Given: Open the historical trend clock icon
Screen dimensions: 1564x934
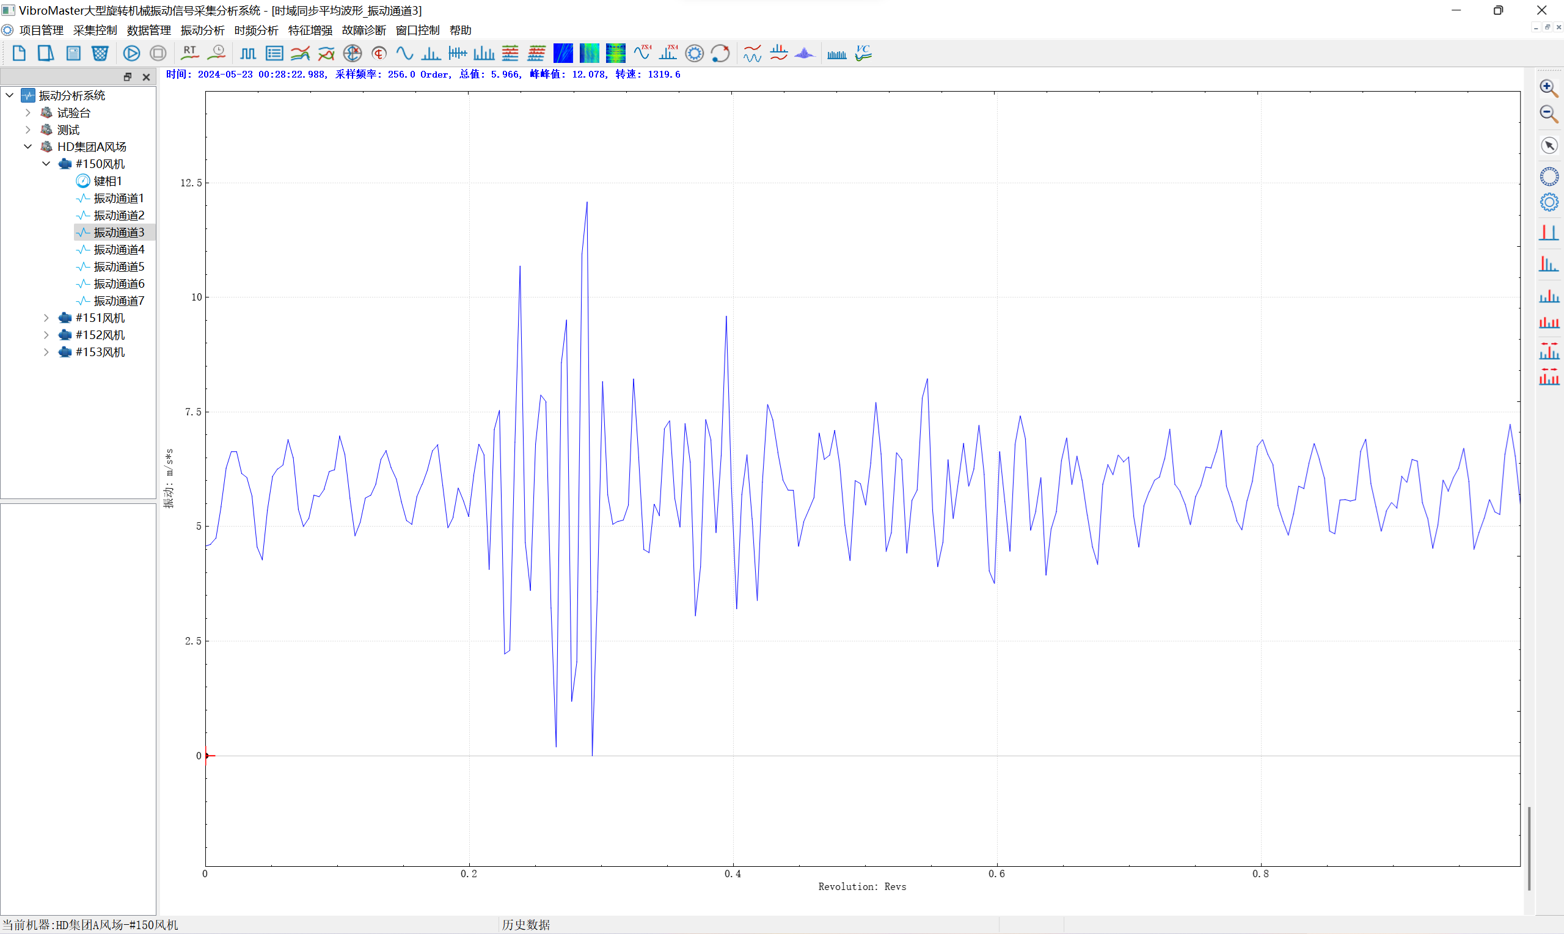Looking at the screenshot, I should pyautogui.click(x=216, y=54).
